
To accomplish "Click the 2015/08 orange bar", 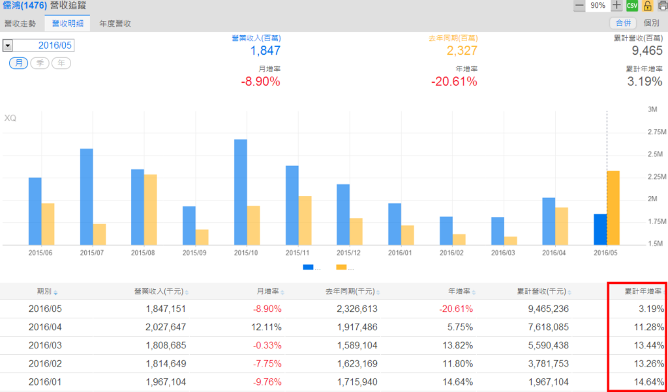I will (x=151, y=210).
